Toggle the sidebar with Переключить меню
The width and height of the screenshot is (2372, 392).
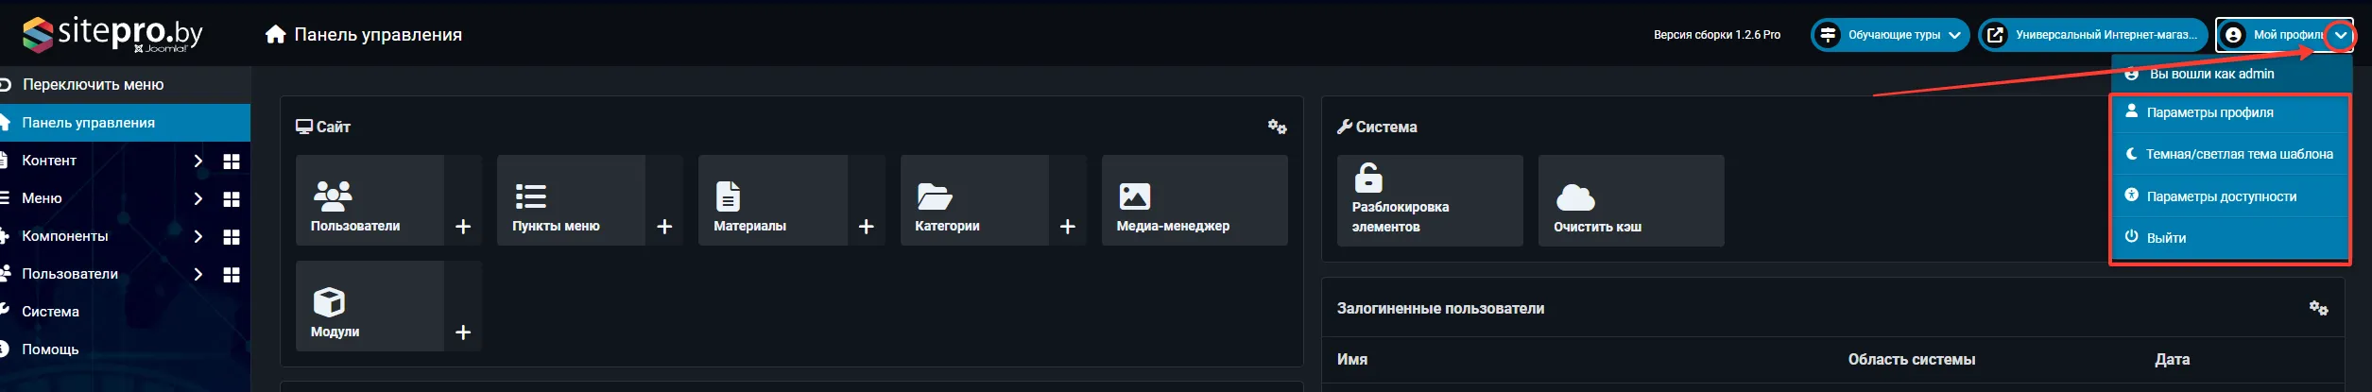coord(93,85)
